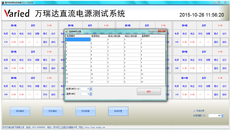Image resolution: width=231 pixels, height=132 pixels.
Task: Click the 温度COM口 number field showing 4
Action: point(85,94)
